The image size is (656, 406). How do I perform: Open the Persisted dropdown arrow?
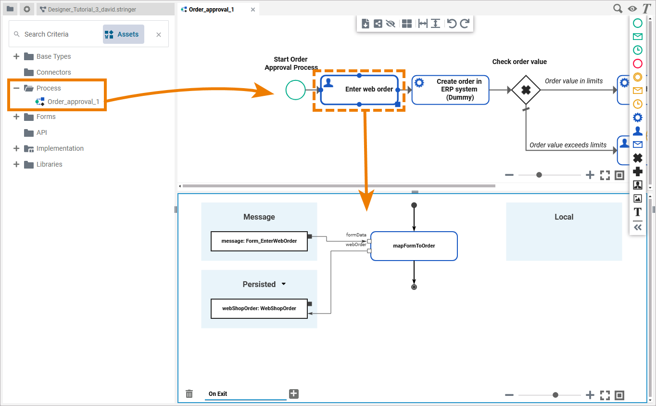click(284, 284)
